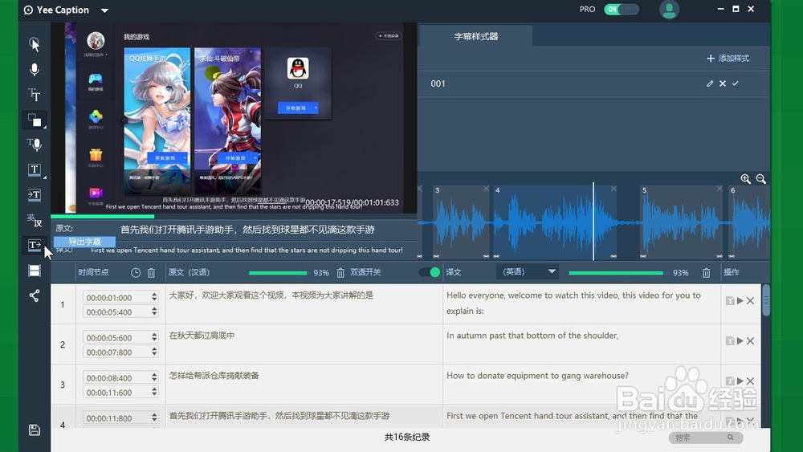Click the save floppy disk icon

pyautogui.click(x=35, y=430)
